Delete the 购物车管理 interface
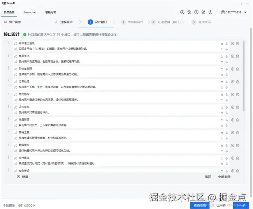Screen dimensions: 253x209 click(x=237, y=69)
